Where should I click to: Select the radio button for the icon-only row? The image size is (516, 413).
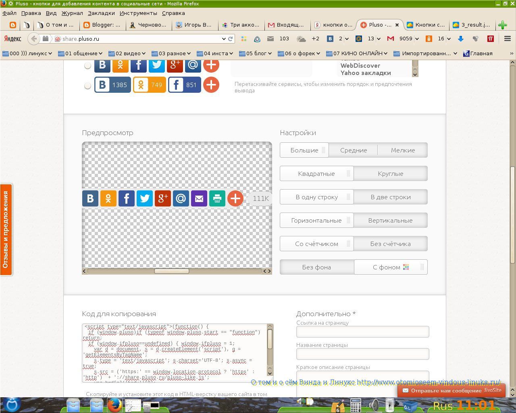click(87, 65)
